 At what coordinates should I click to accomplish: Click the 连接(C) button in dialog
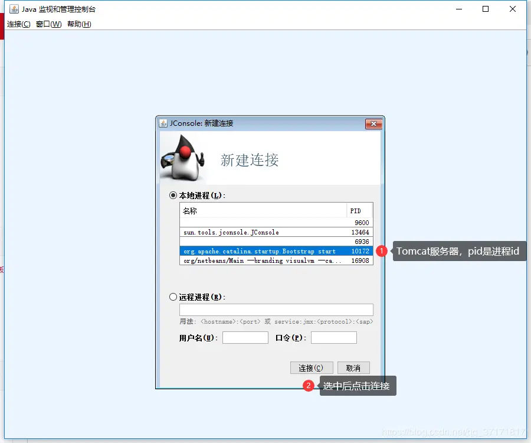tap(312, 368)
